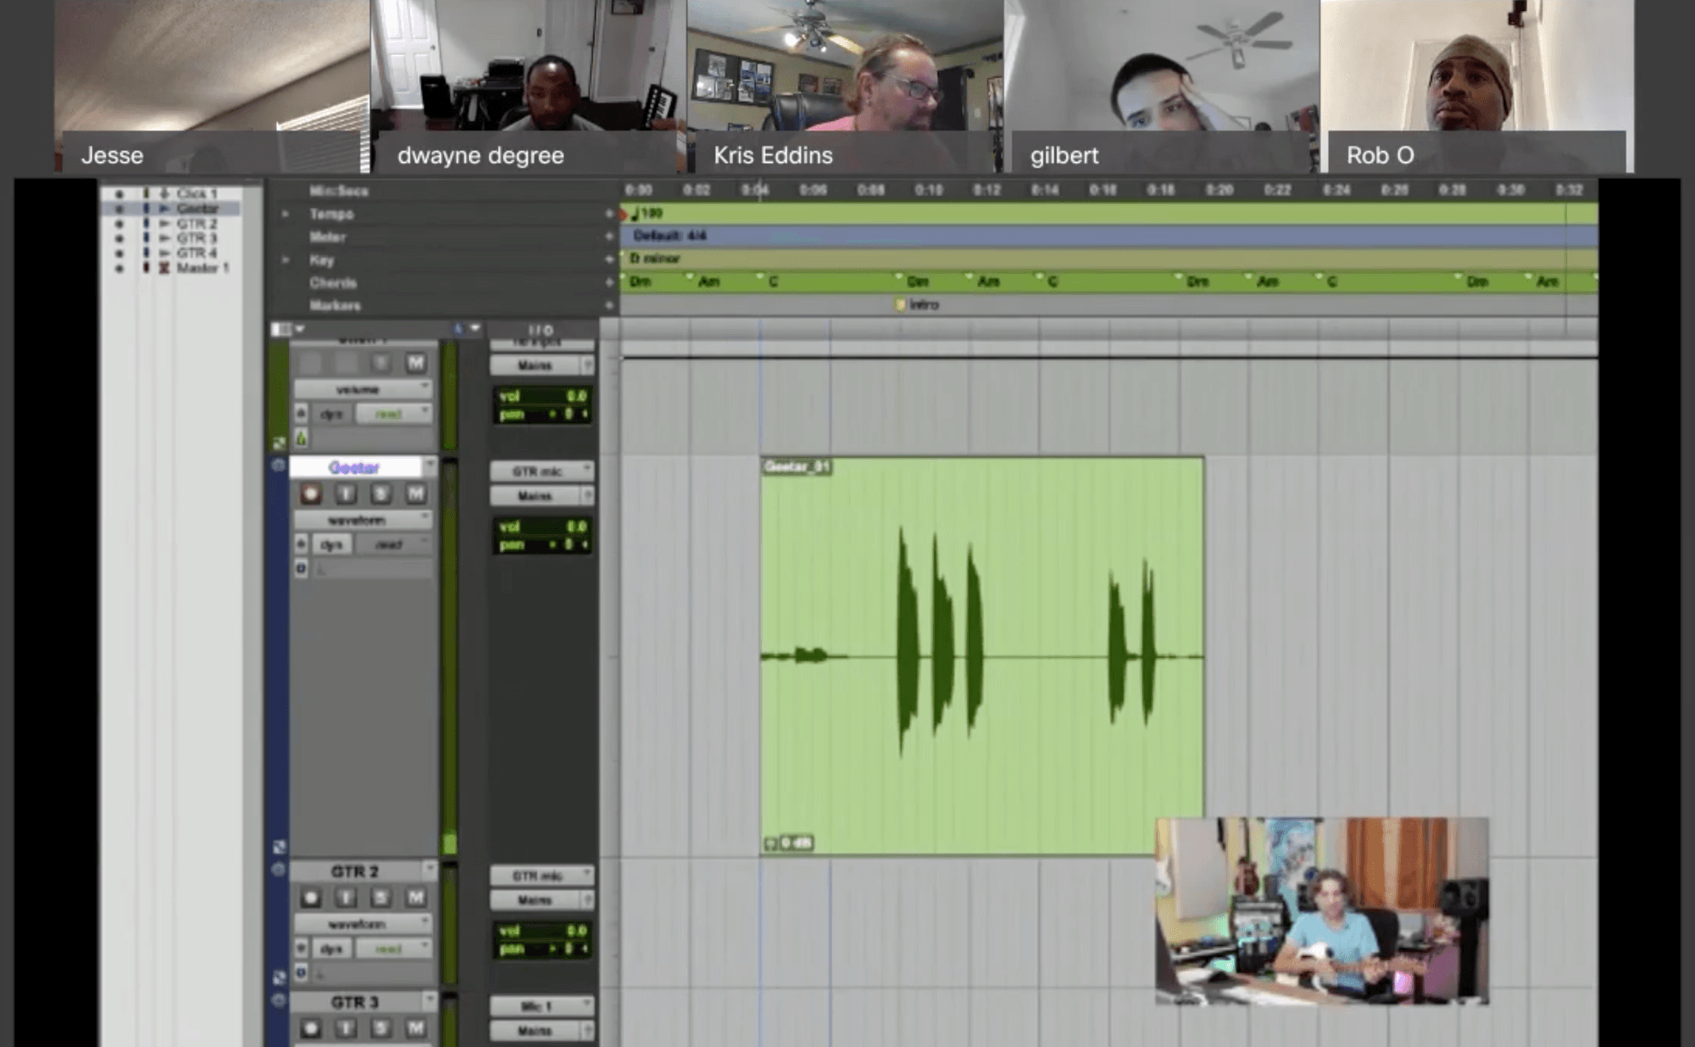Click the GTR 3 track name
Viewport: 1695px width, 1047px height.
point(355,1002)
